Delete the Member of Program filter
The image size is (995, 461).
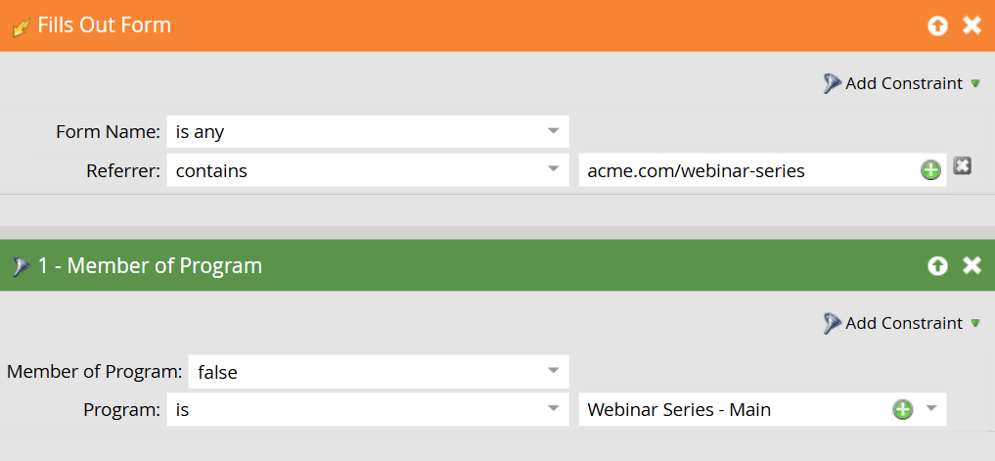tap(972, 266)
